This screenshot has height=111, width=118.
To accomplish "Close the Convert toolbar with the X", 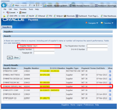I will [x=4, y=12].
